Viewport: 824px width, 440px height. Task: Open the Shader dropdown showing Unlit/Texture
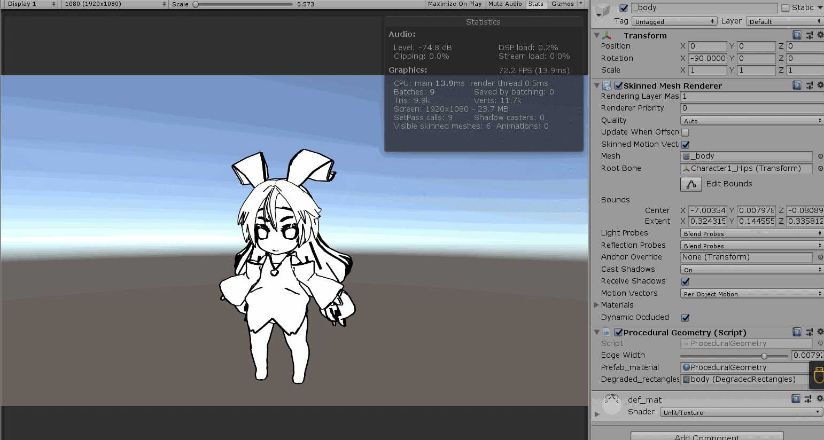741,412
